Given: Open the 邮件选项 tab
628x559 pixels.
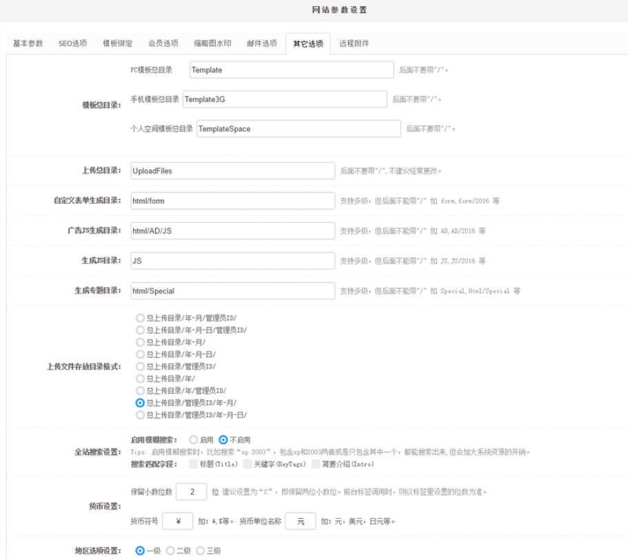Looking at the screenshot, I should pyautogui.click(x=261, y=43).
